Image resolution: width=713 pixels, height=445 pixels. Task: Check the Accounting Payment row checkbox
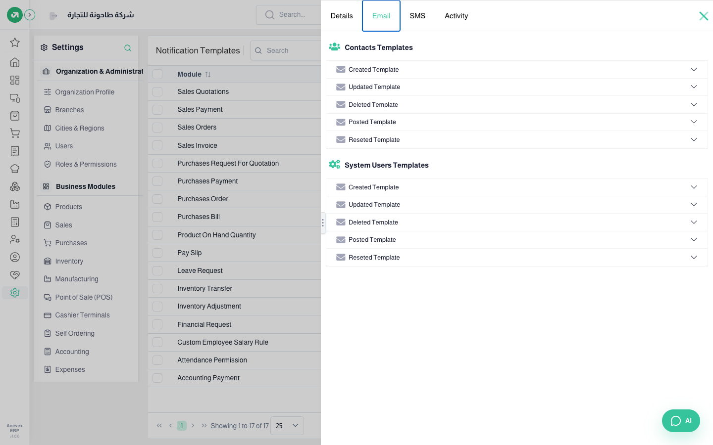[x=157, y=378]
